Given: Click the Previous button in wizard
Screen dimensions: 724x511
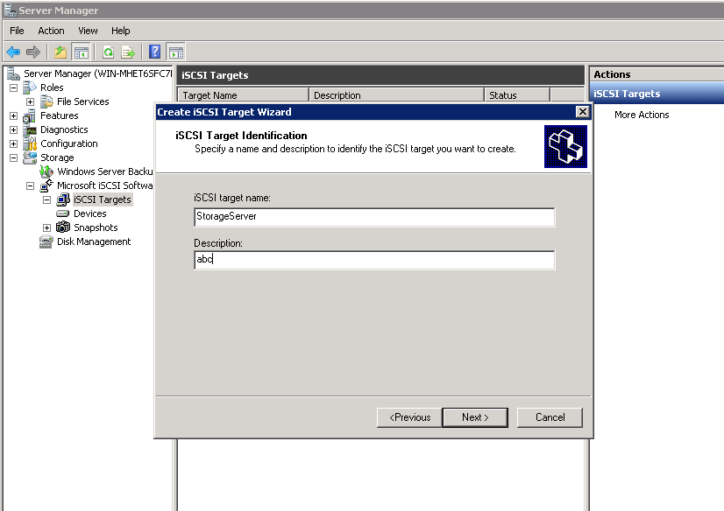Looking at the screenshot, I should [x=409, y=417].
